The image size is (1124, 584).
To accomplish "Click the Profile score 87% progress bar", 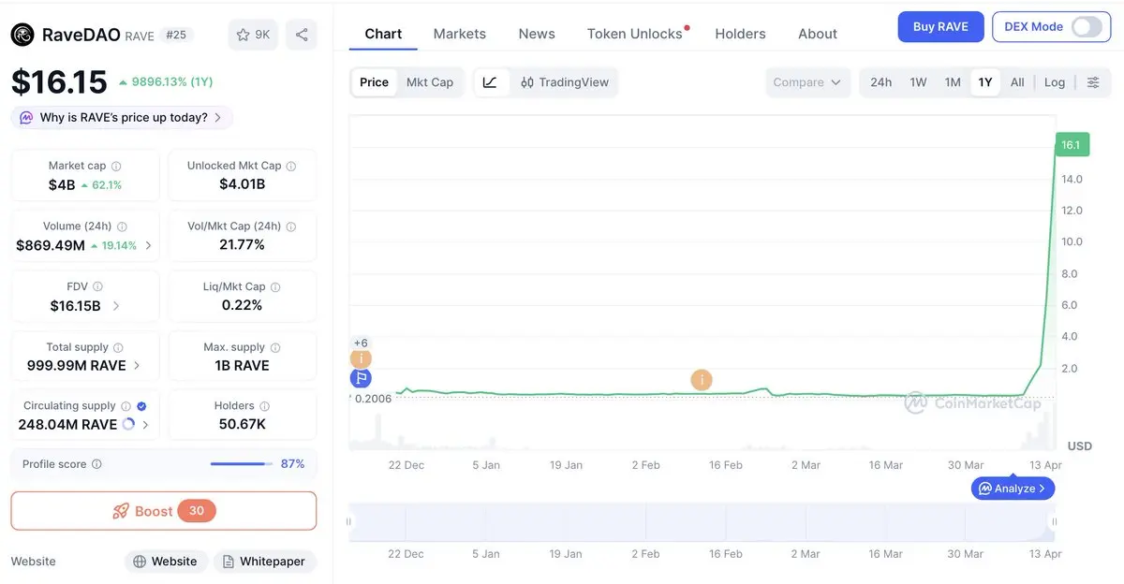I will (x=242, y=464).
